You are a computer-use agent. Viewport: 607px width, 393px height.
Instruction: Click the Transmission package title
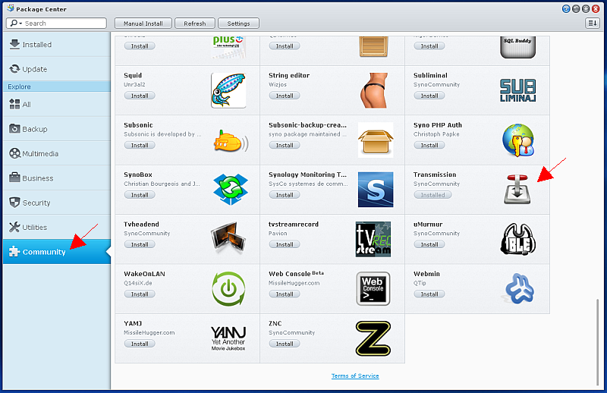click(x=435, y=174)
